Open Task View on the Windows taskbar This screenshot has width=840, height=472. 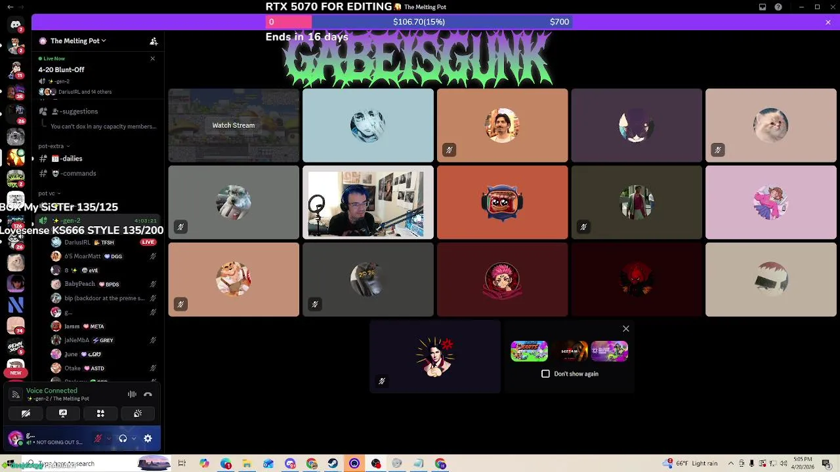(x=182, y=464)
